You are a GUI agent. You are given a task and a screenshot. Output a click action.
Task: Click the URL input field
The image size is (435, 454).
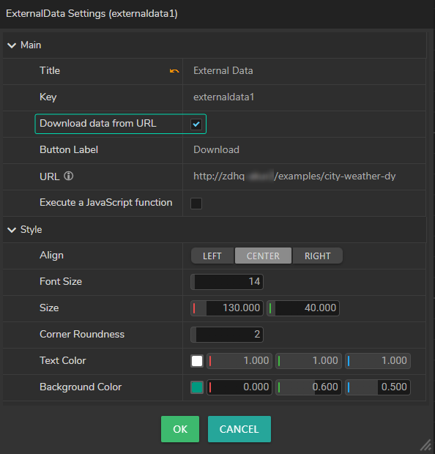pos(304,176)
